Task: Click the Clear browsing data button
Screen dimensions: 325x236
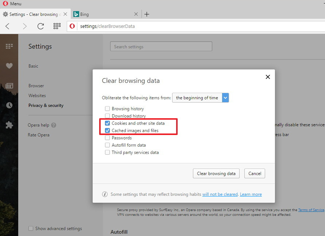Action: pos(216,173)
